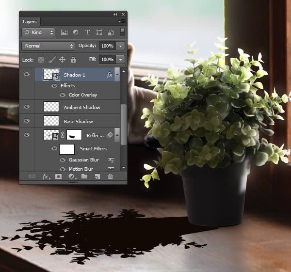The height and width of the screenshot is (272, 291).
Task: Open the Kind filter type dropdown
Action: (38, 32)
